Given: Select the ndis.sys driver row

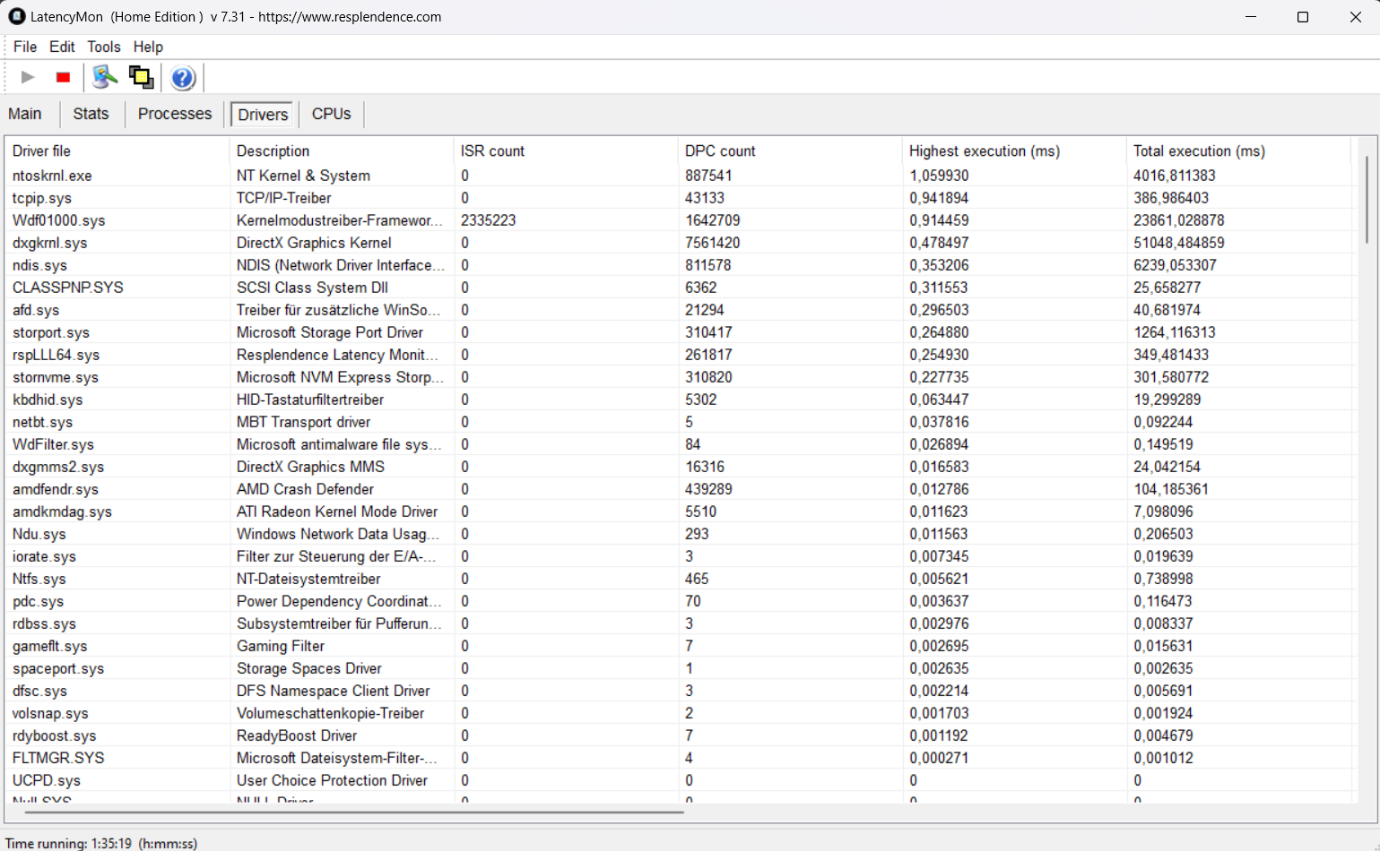Looking at the screenshot, I should click(x=681, y=265).
